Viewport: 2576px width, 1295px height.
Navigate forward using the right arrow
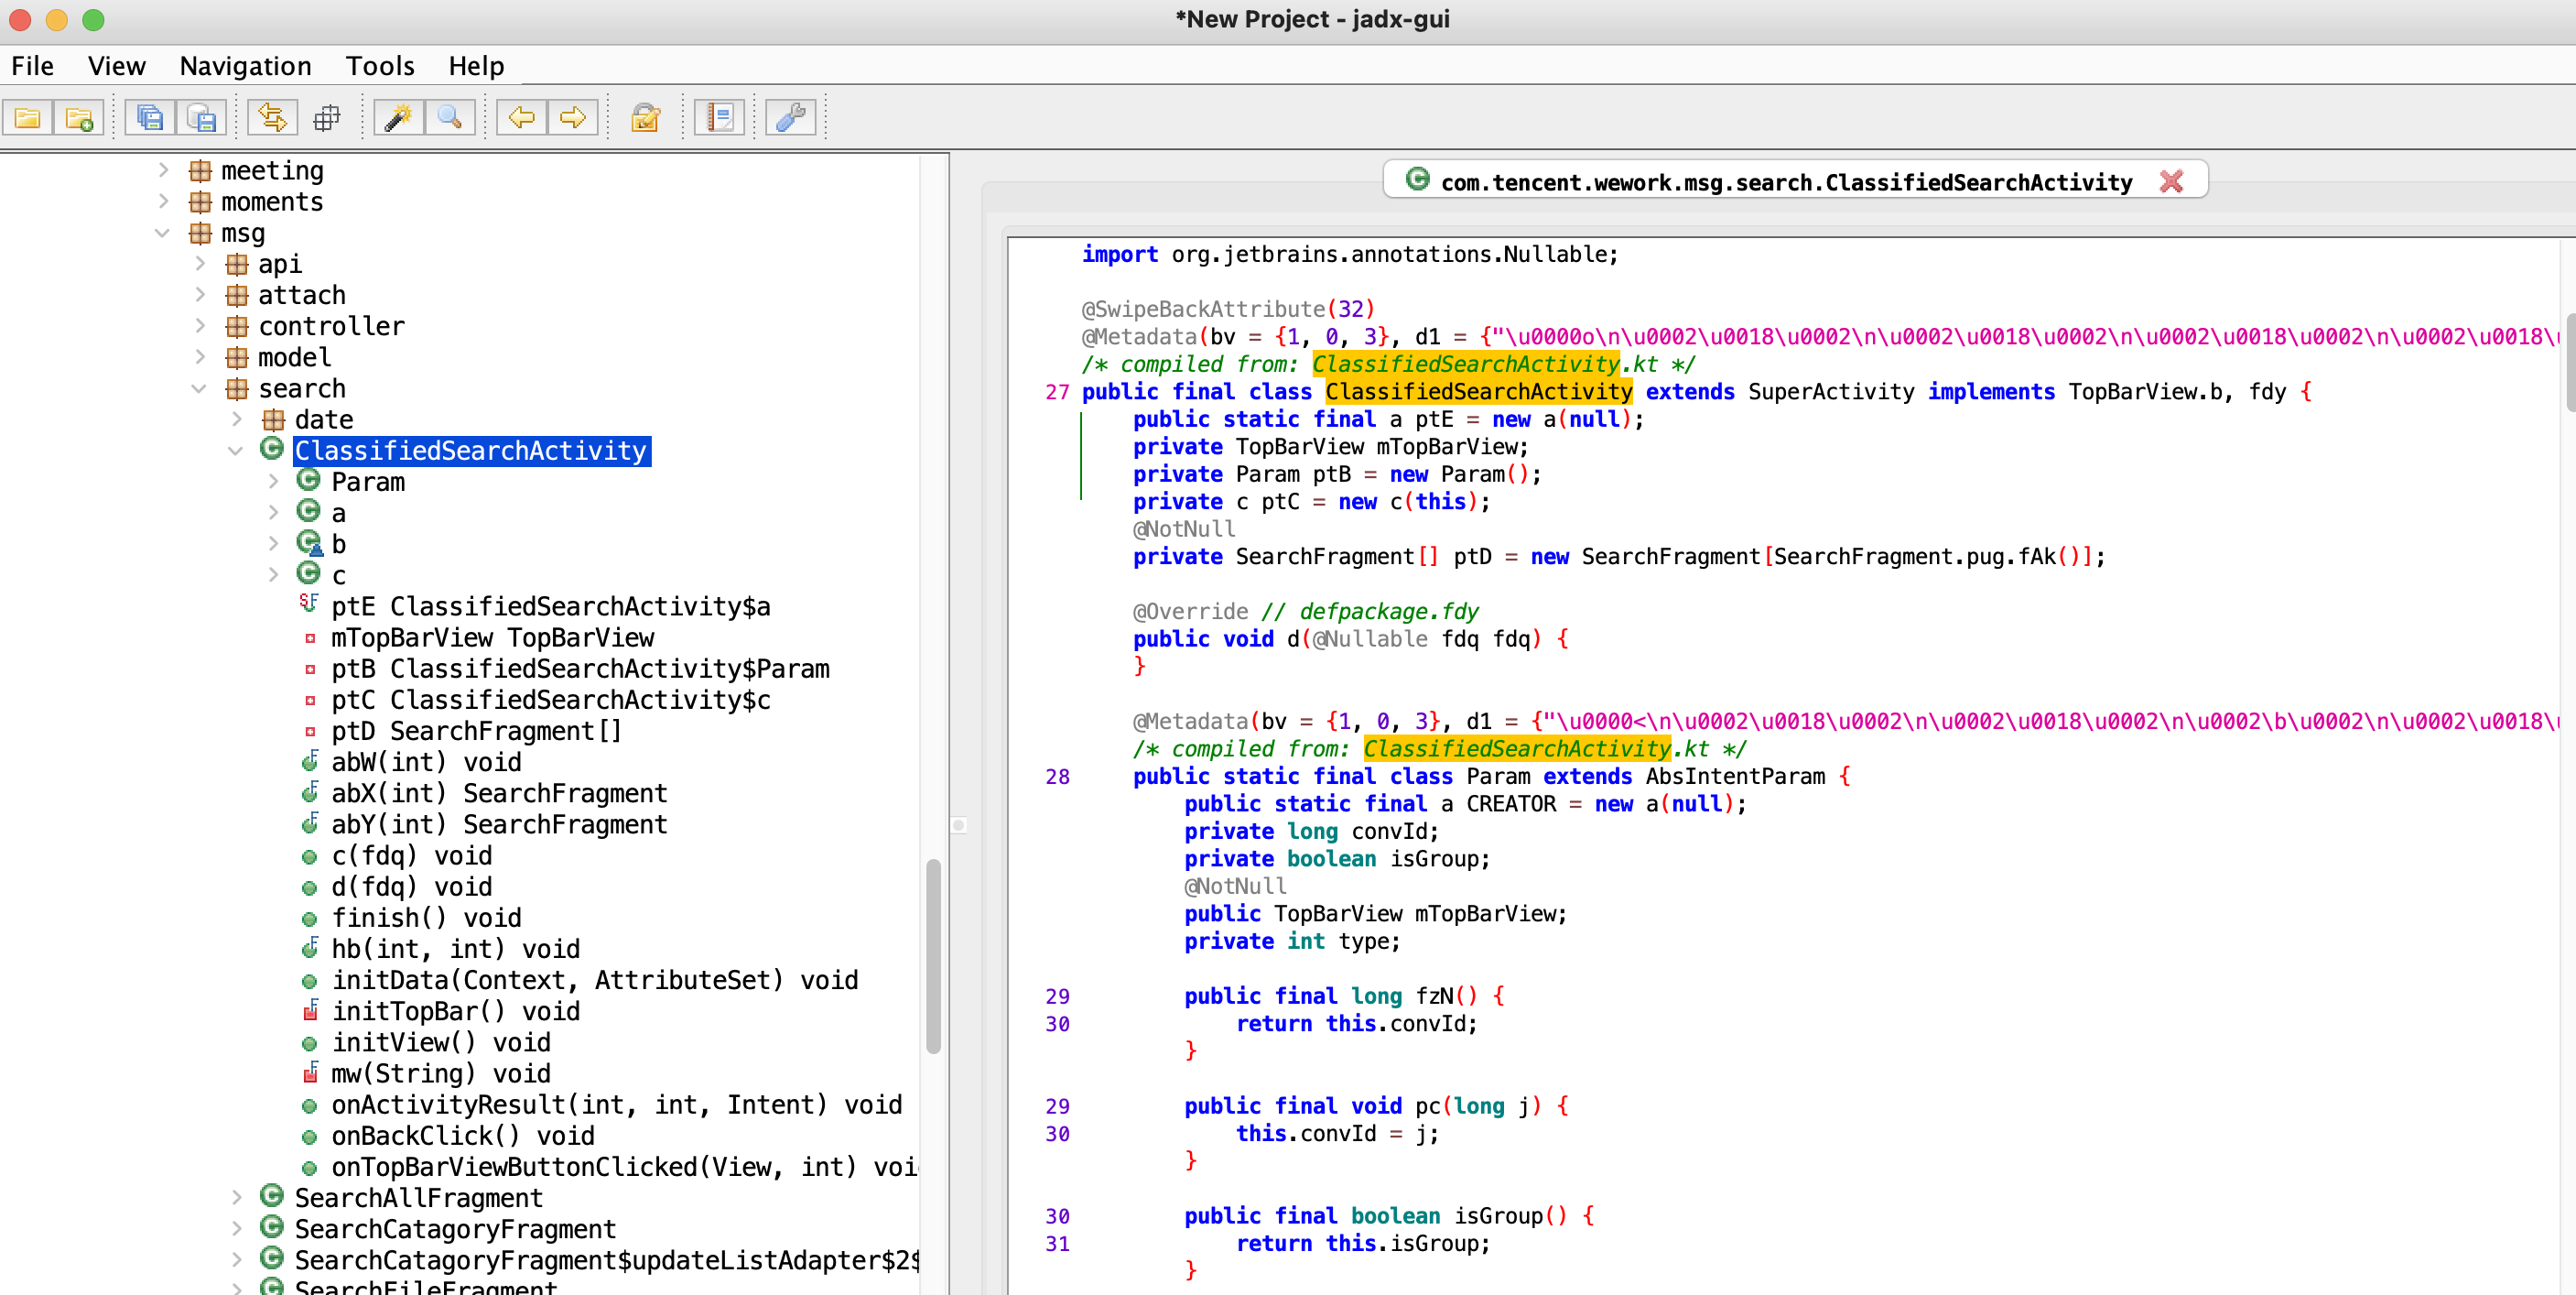(573, 118)
